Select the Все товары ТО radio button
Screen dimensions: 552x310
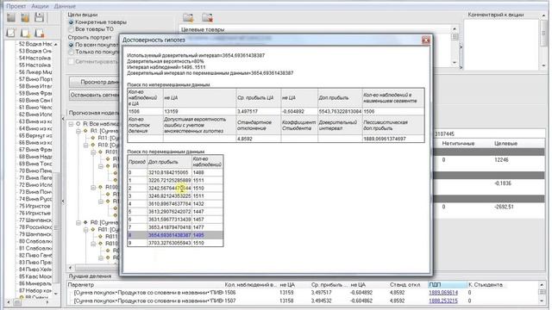(71, 29)
